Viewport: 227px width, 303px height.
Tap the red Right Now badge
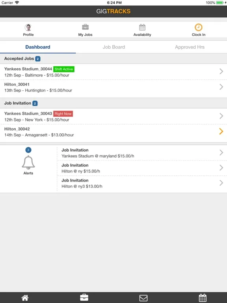(x=63, y=114)
